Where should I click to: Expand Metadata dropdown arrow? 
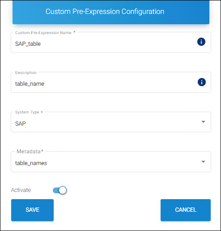(203, 161)
